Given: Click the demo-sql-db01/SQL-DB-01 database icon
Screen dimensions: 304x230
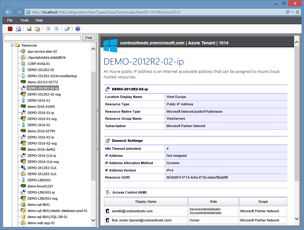Looking at the screenshot, I should [x=23, y=217].
